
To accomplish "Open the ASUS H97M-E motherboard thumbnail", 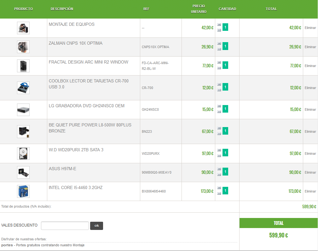I will tap(23, 172).
